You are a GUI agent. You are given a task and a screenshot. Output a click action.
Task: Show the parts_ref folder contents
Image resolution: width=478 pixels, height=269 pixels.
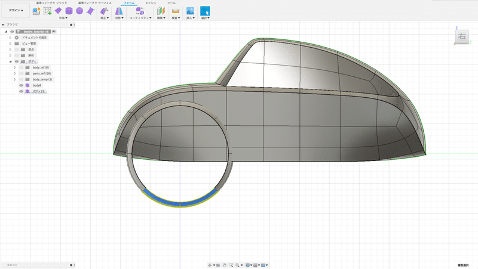pyautogui.click(x=15, y=73)
